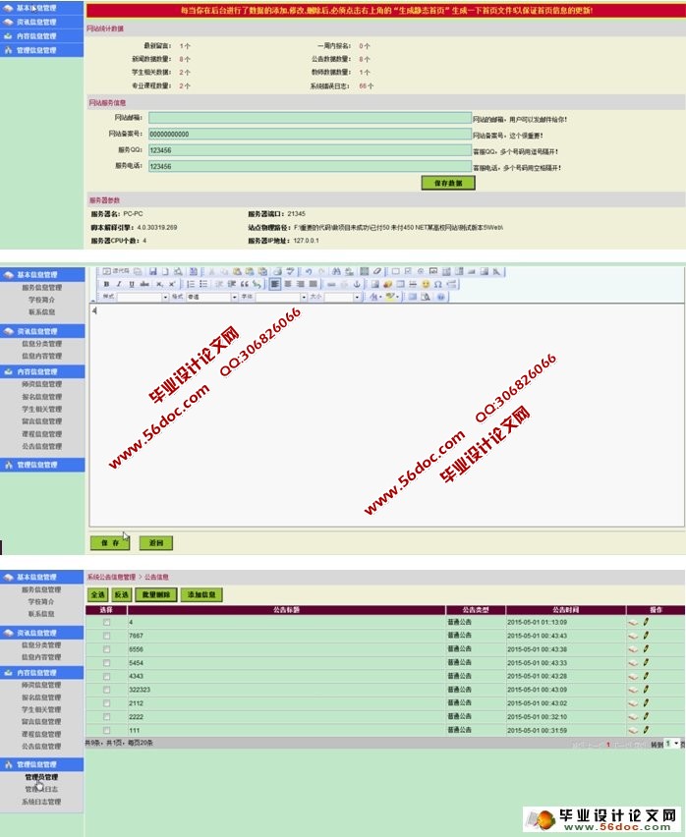Click the green 保存数据 button
Image resolution: width=686 pixels, height=837 pixels.
[448, 183]
